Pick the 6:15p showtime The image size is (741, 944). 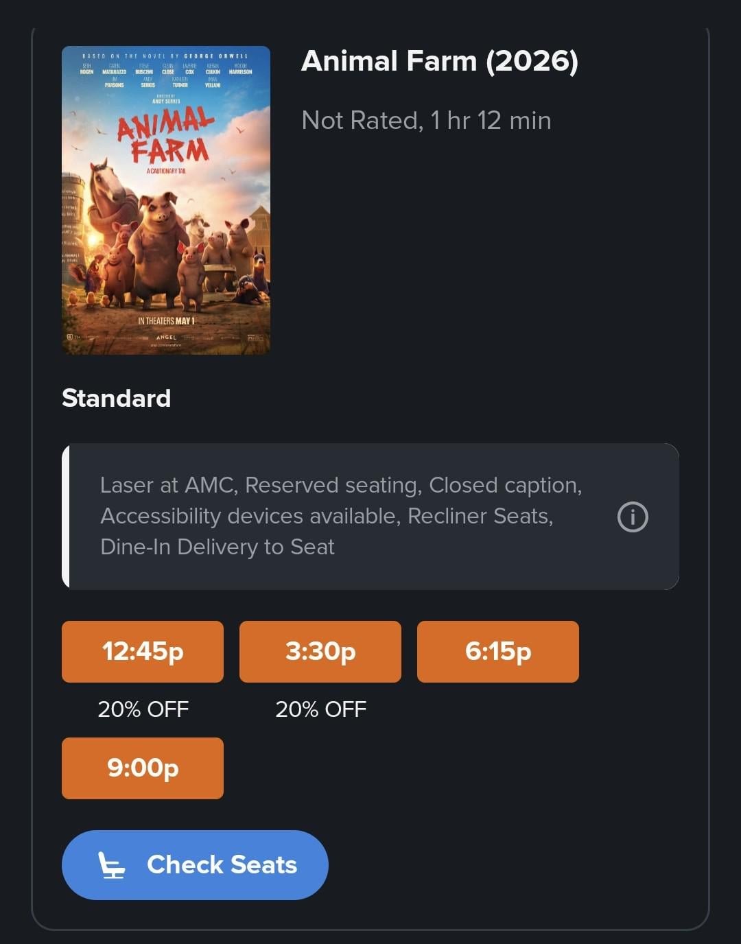(498, 651)
